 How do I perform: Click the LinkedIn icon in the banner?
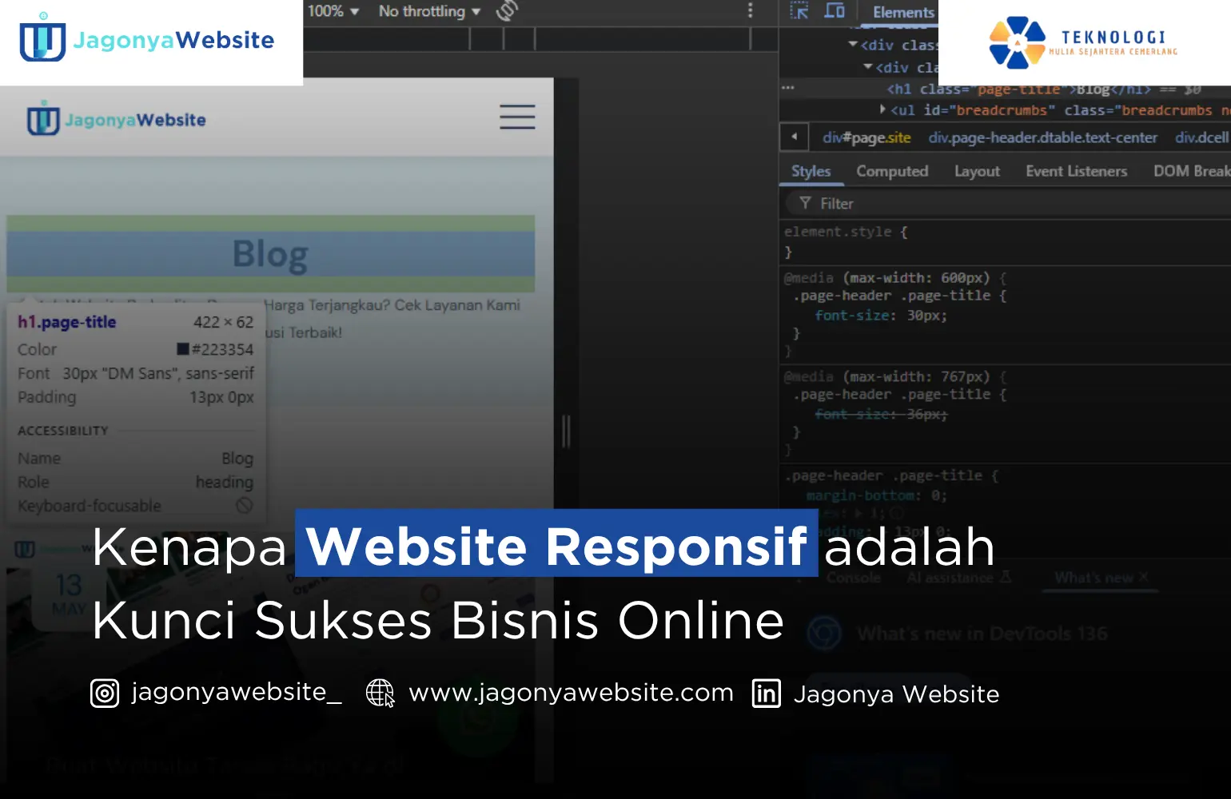pos(766,694)
